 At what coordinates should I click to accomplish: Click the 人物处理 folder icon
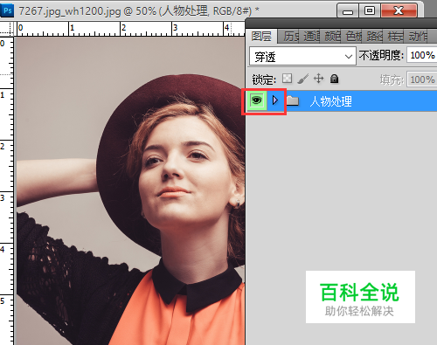293,101
